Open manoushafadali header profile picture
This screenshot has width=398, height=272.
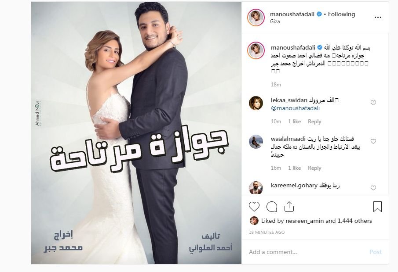coord(256,18)
